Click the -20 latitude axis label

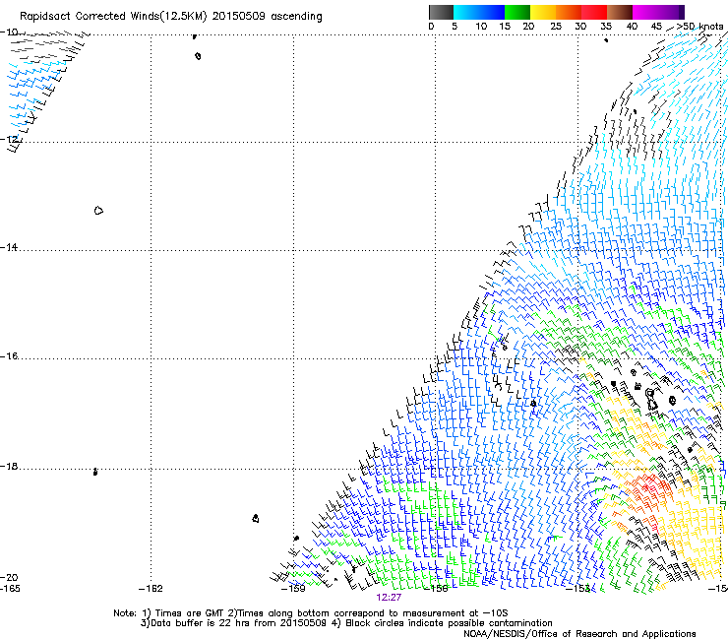(x=9, y=577)
